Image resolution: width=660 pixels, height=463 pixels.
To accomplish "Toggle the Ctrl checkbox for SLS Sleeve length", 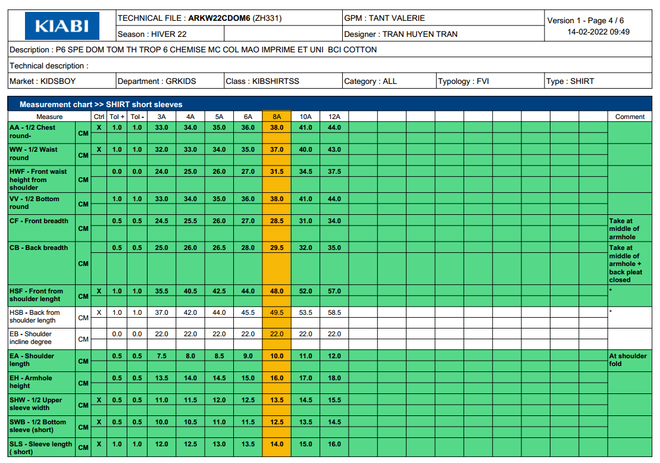I will point(99,443).
